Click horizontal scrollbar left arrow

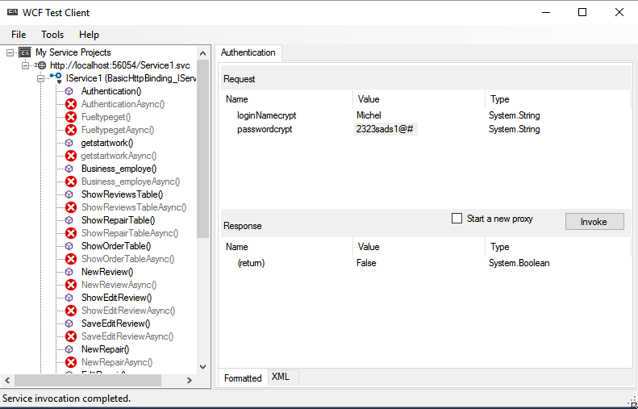[x=7, y=380]
